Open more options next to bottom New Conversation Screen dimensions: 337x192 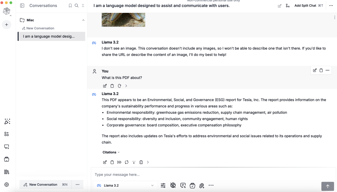point(78,184)
